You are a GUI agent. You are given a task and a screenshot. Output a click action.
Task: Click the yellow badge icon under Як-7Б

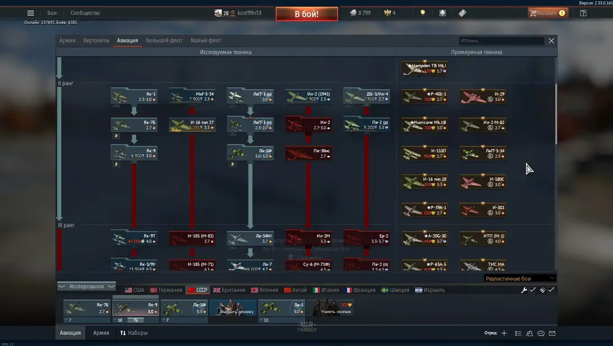[116, 135]
